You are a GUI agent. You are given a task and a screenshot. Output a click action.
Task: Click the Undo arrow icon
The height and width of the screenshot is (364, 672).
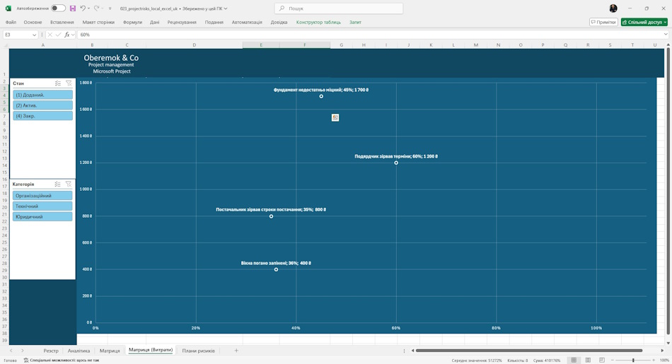[x=83, y=8]
